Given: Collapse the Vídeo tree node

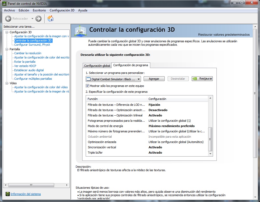Looking at the screenshot, I should pyautogui.click(x=7, y=83).
